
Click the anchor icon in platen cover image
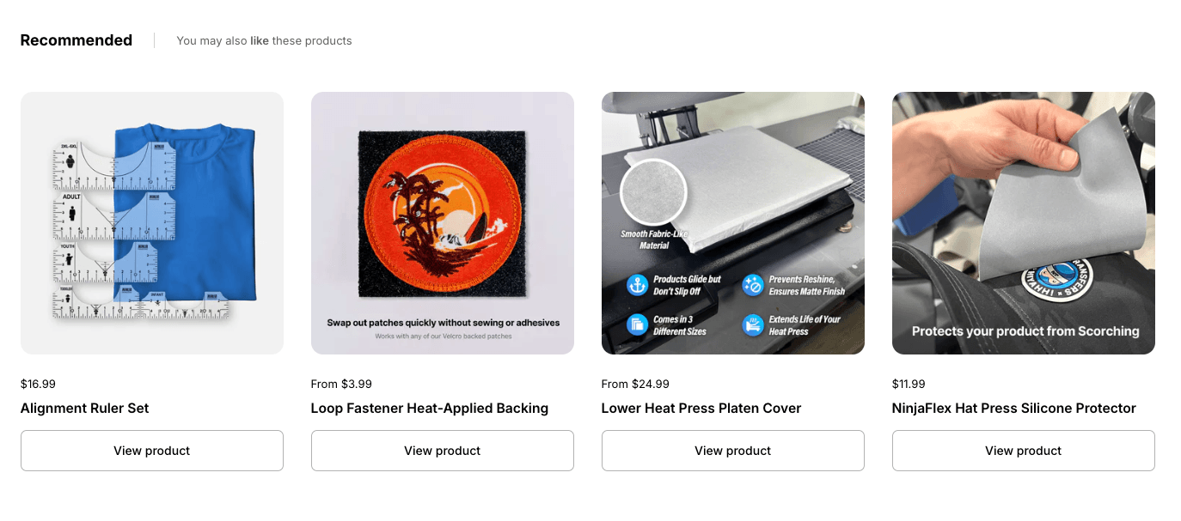click(637, 285)
